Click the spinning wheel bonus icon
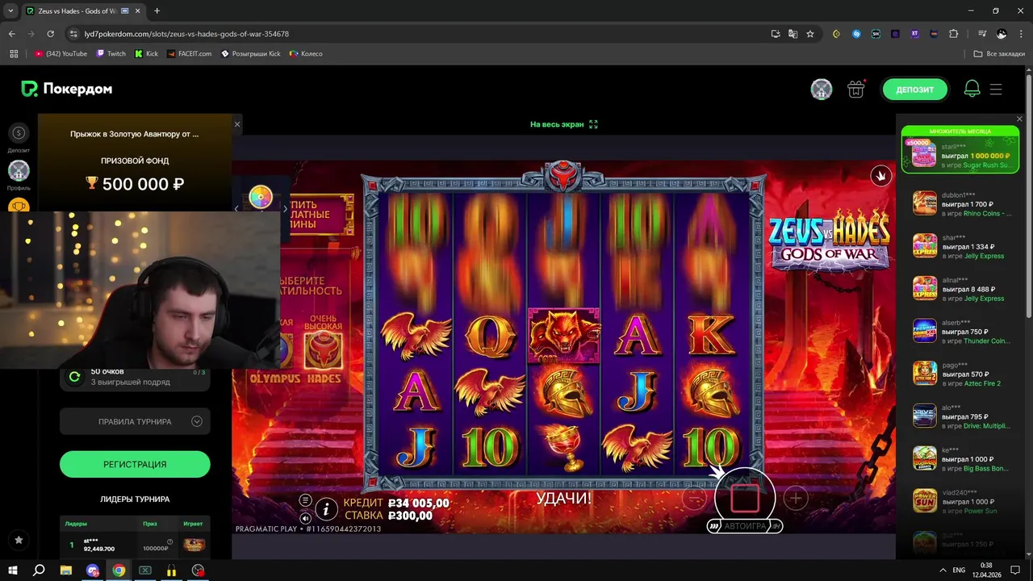Image resolution: width=1033 pixels, height=581 pixels. (260, 197)
